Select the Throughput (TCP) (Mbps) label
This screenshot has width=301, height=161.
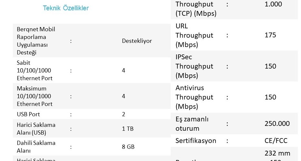196,9
